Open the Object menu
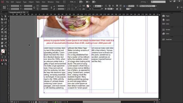Screen dimensions: 183x103 click(x=31, y=2)
